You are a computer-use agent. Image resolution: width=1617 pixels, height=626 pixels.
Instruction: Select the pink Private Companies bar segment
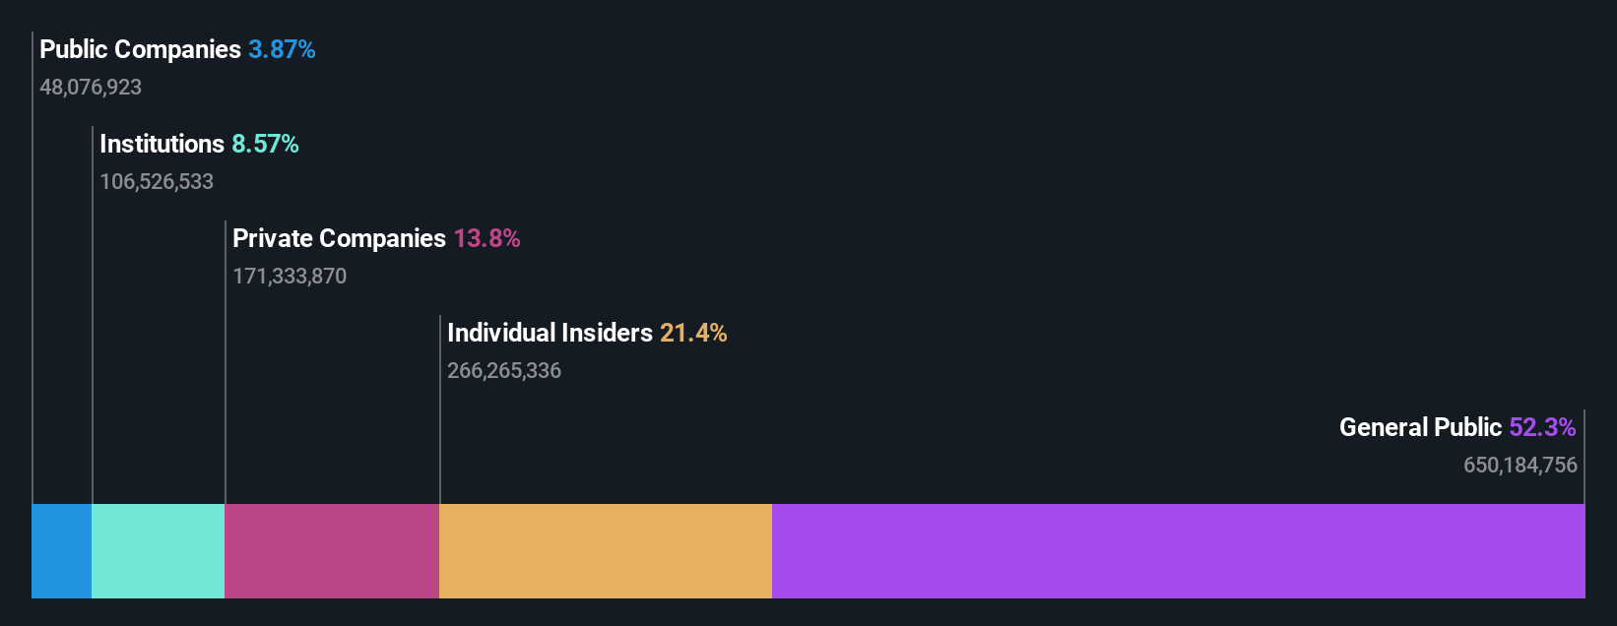pos(332,551)
